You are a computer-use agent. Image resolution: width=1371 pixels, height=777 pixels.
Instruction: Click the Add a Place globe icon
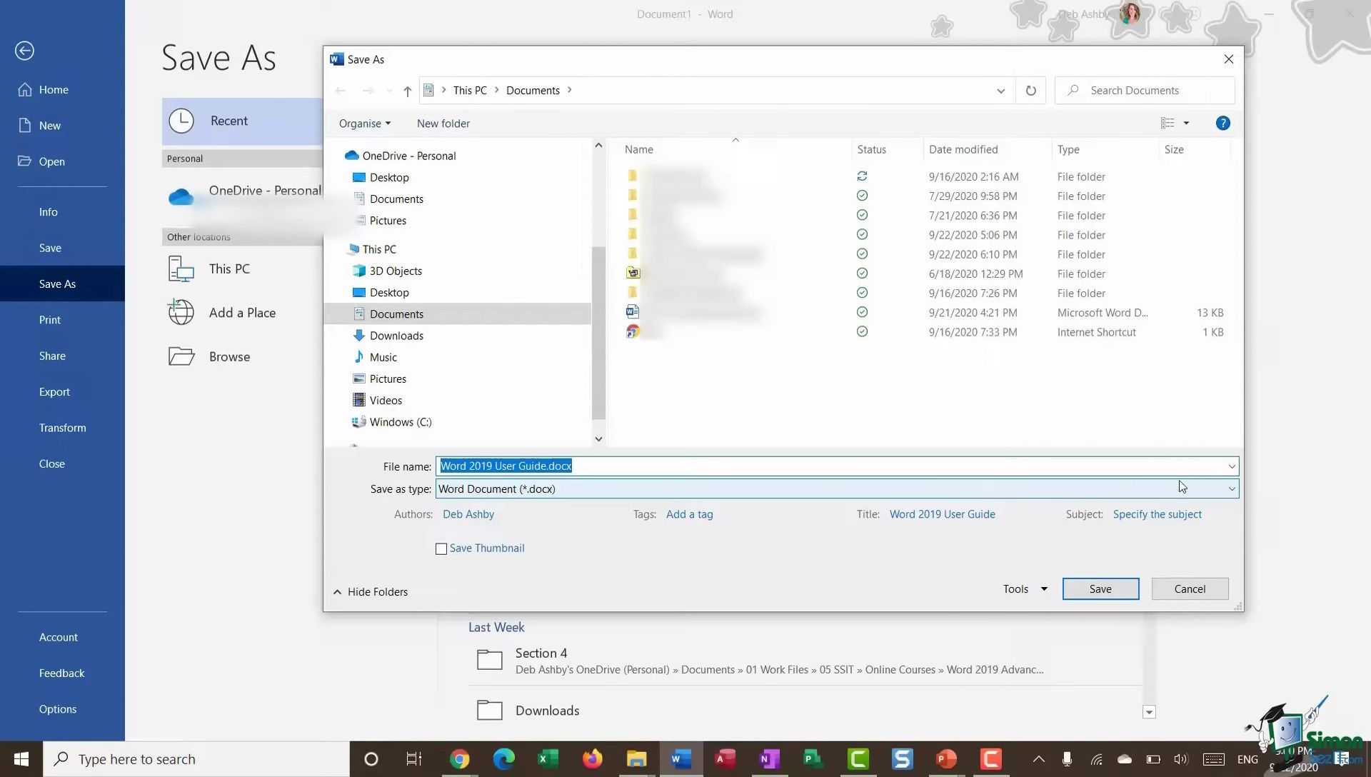click(181, 313)
